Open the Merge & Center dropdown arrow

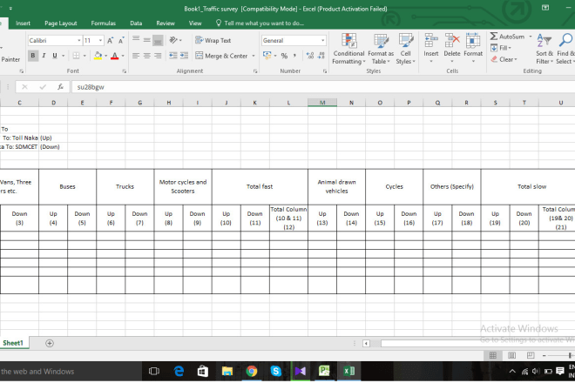pyautogui.click(x=254, y=56)
